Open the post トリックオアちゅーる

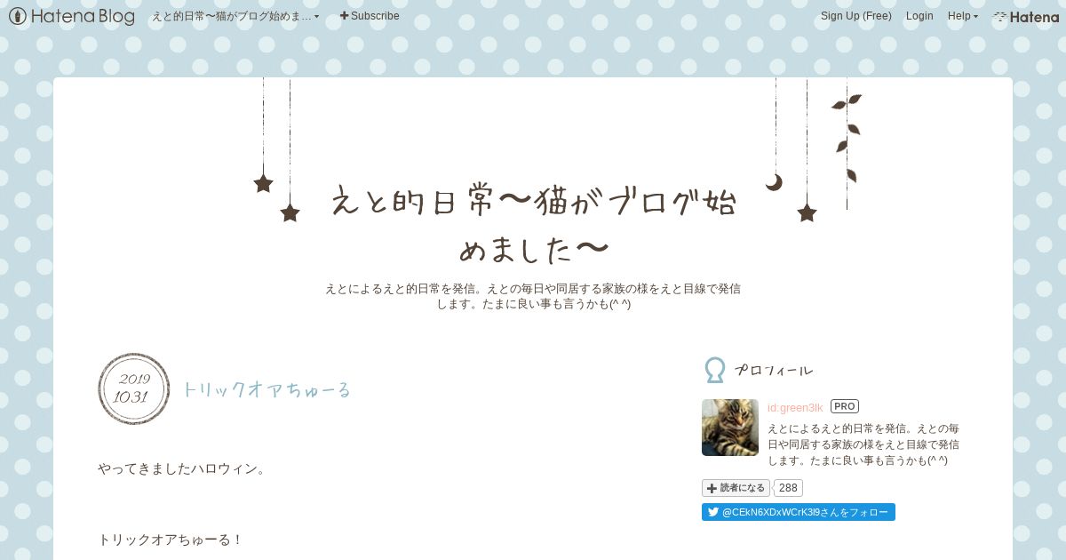266,389
